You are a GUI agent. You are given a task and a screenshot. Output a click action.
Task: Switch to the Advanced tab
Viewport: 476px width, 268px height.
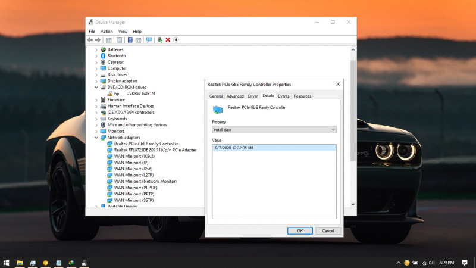point(235,96)
